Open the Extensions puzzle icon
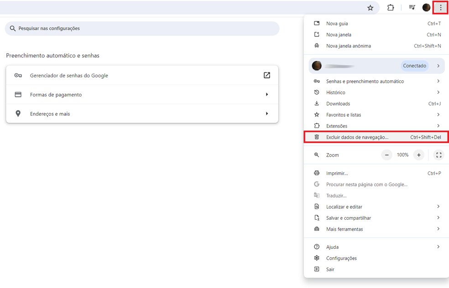This screenshot has height=288, width=449. point(390,7)
